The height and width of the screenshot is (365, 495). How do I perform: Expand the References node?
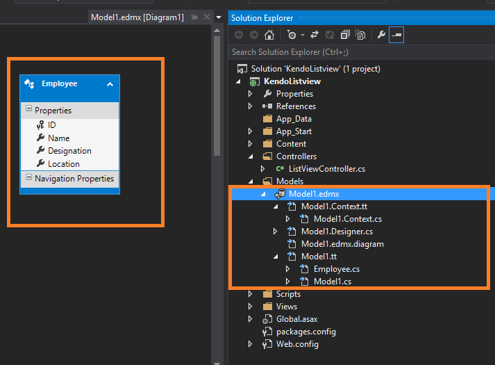(x=251, y=106)
